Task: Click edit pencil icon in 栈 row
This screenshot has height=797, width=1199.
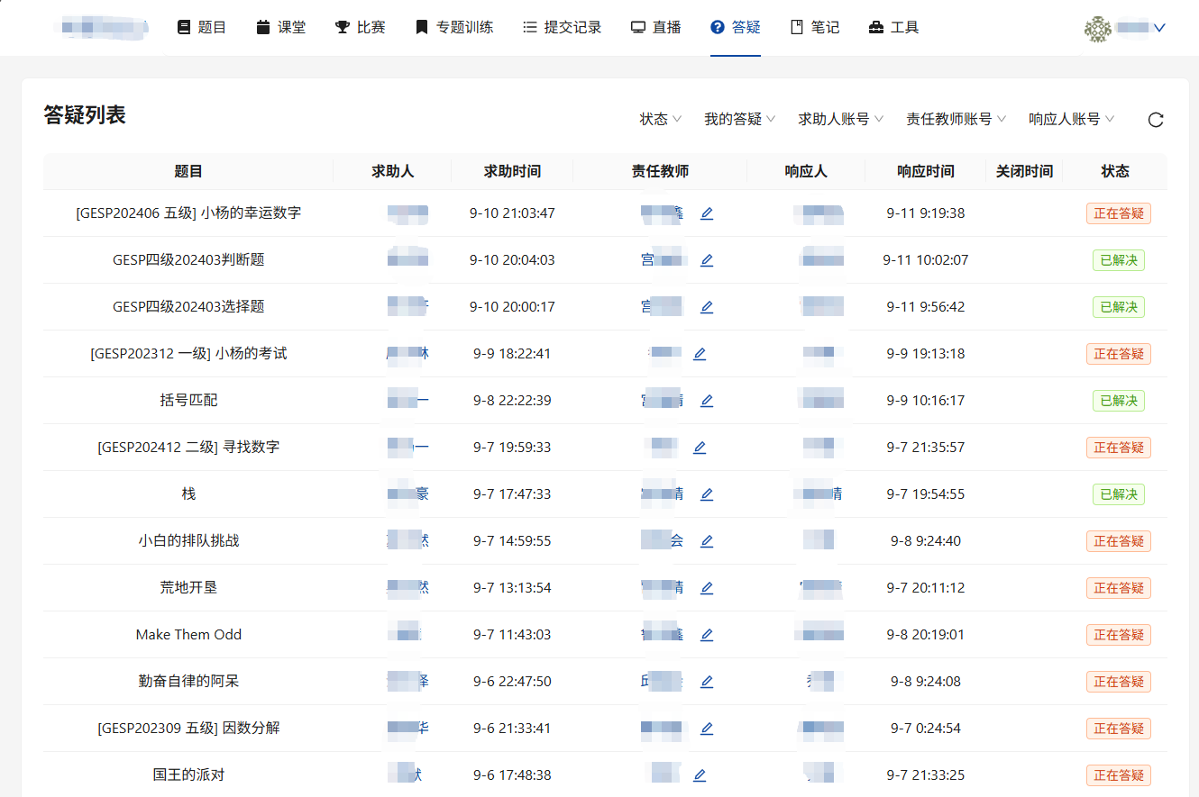Action: tap(707, 494)
